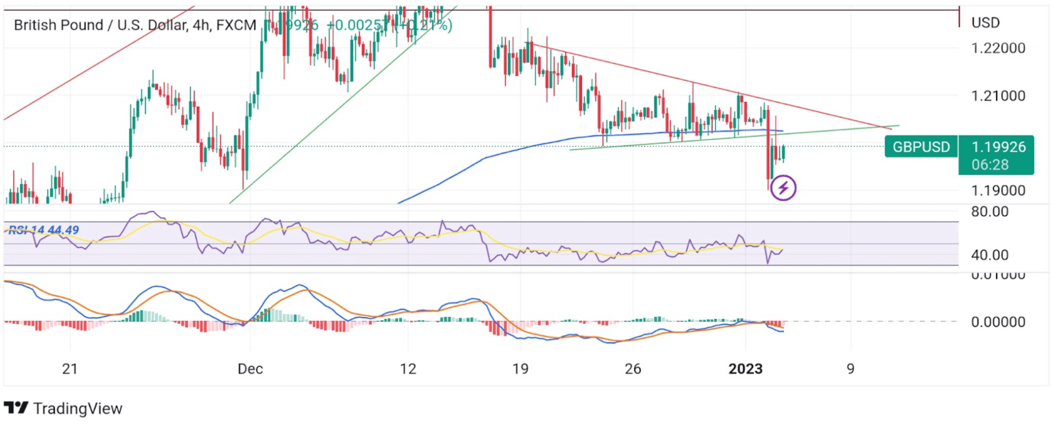The height and width of the screenshot is (431, 1053).
Task: Click the current price 1.19926 label
Action: tap(998, 146)
